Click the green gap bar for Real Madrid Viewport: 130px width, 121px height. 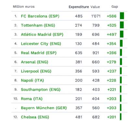pos(121,52)
